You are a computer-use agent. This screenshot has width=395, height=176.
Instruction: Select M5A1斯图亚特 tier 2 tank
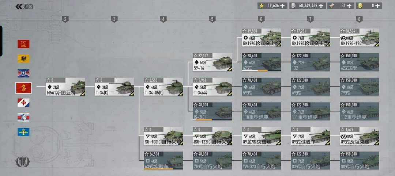[65, 87]
